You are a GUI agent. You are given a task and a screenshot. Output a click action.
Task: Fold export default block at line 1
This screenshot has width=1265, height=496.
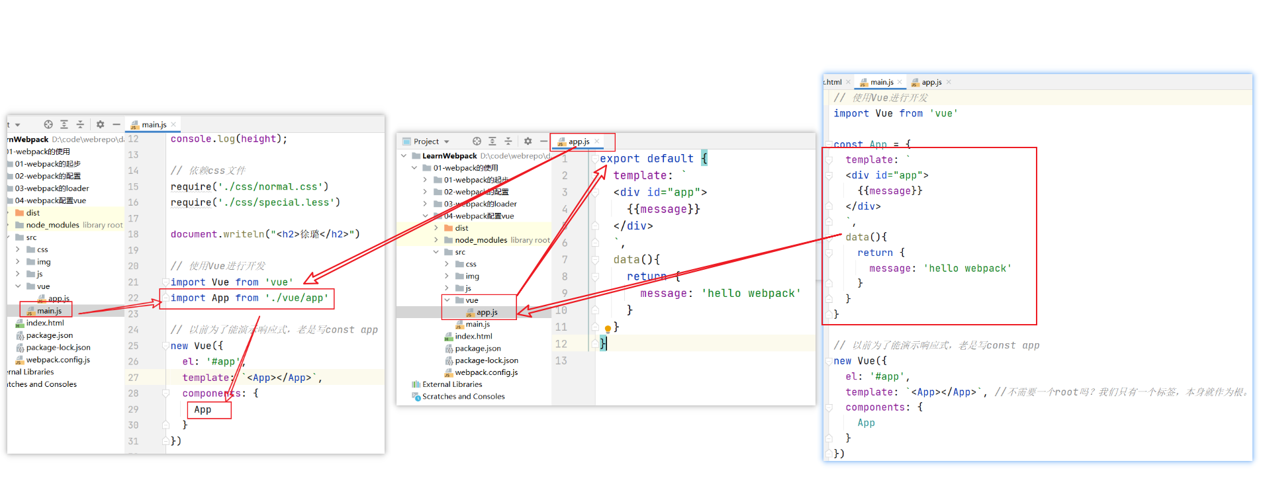(594, 159)
